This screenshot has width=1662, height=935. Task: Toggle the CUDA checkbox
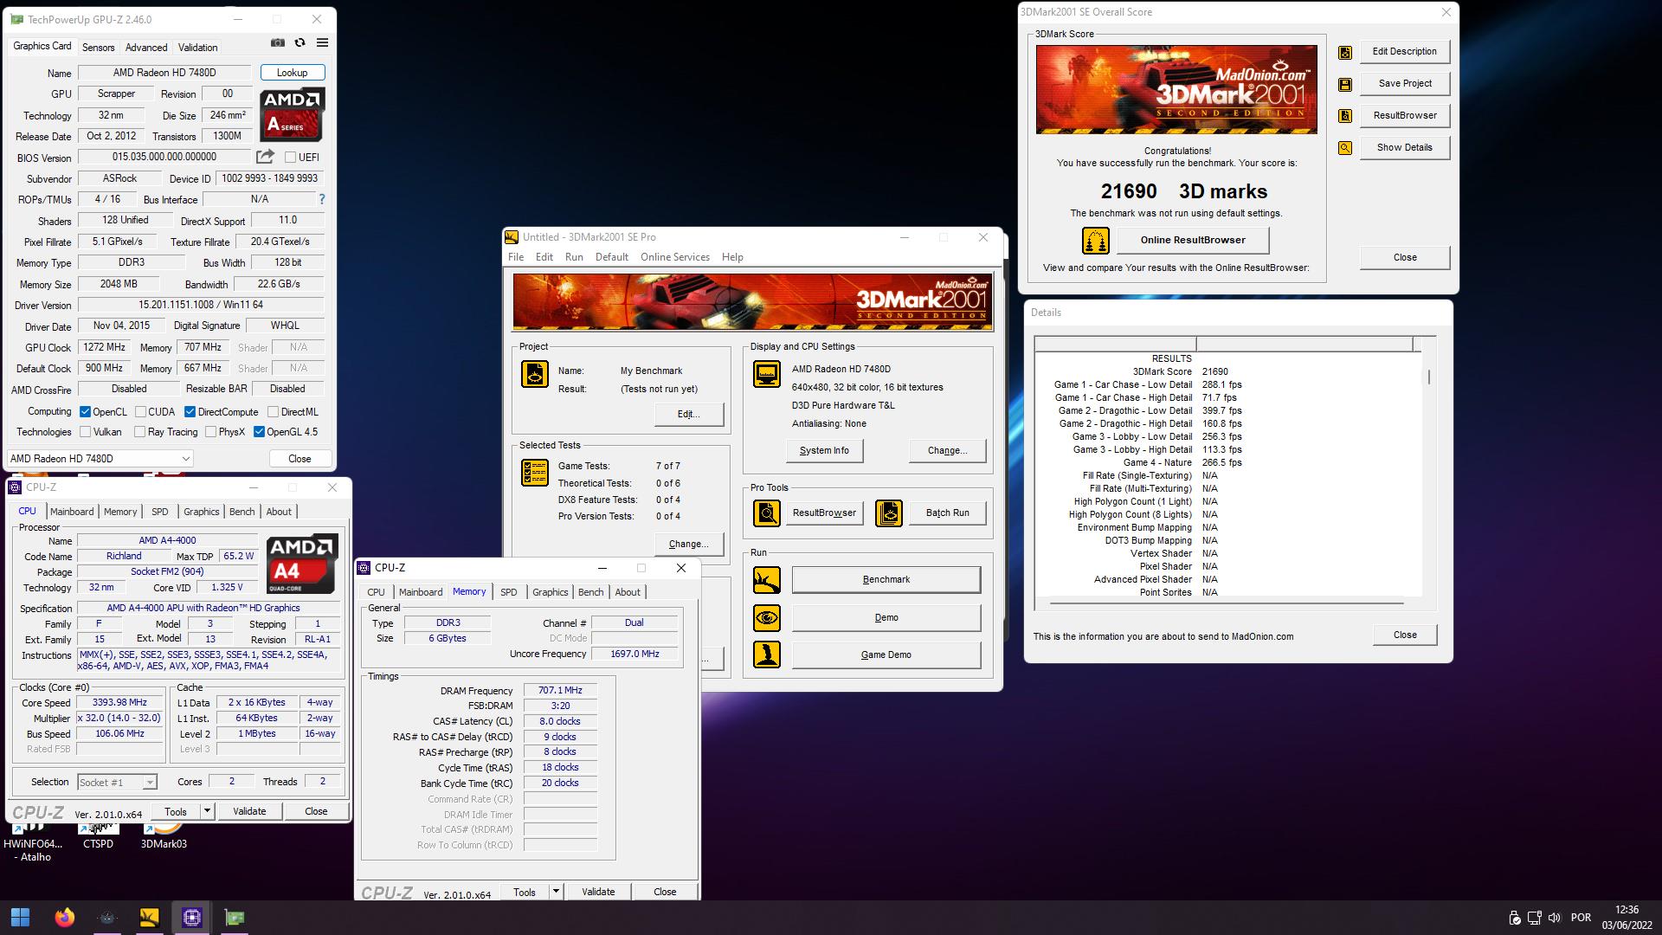pyautogui.click(x=140, y=412)
